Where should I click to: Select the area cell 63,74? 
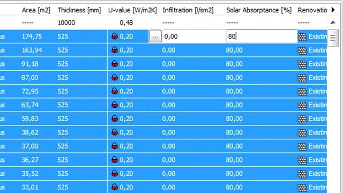tap(30, 105)
